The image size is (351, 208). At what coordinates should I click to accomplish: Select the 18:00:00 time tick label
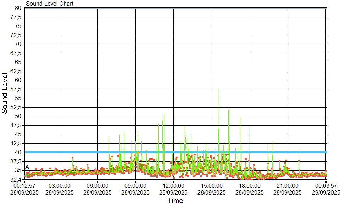coord(250,185)
